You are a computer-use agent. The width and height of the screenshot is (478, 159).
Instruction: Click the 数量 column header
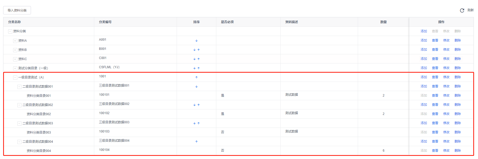tap(383, 22)
